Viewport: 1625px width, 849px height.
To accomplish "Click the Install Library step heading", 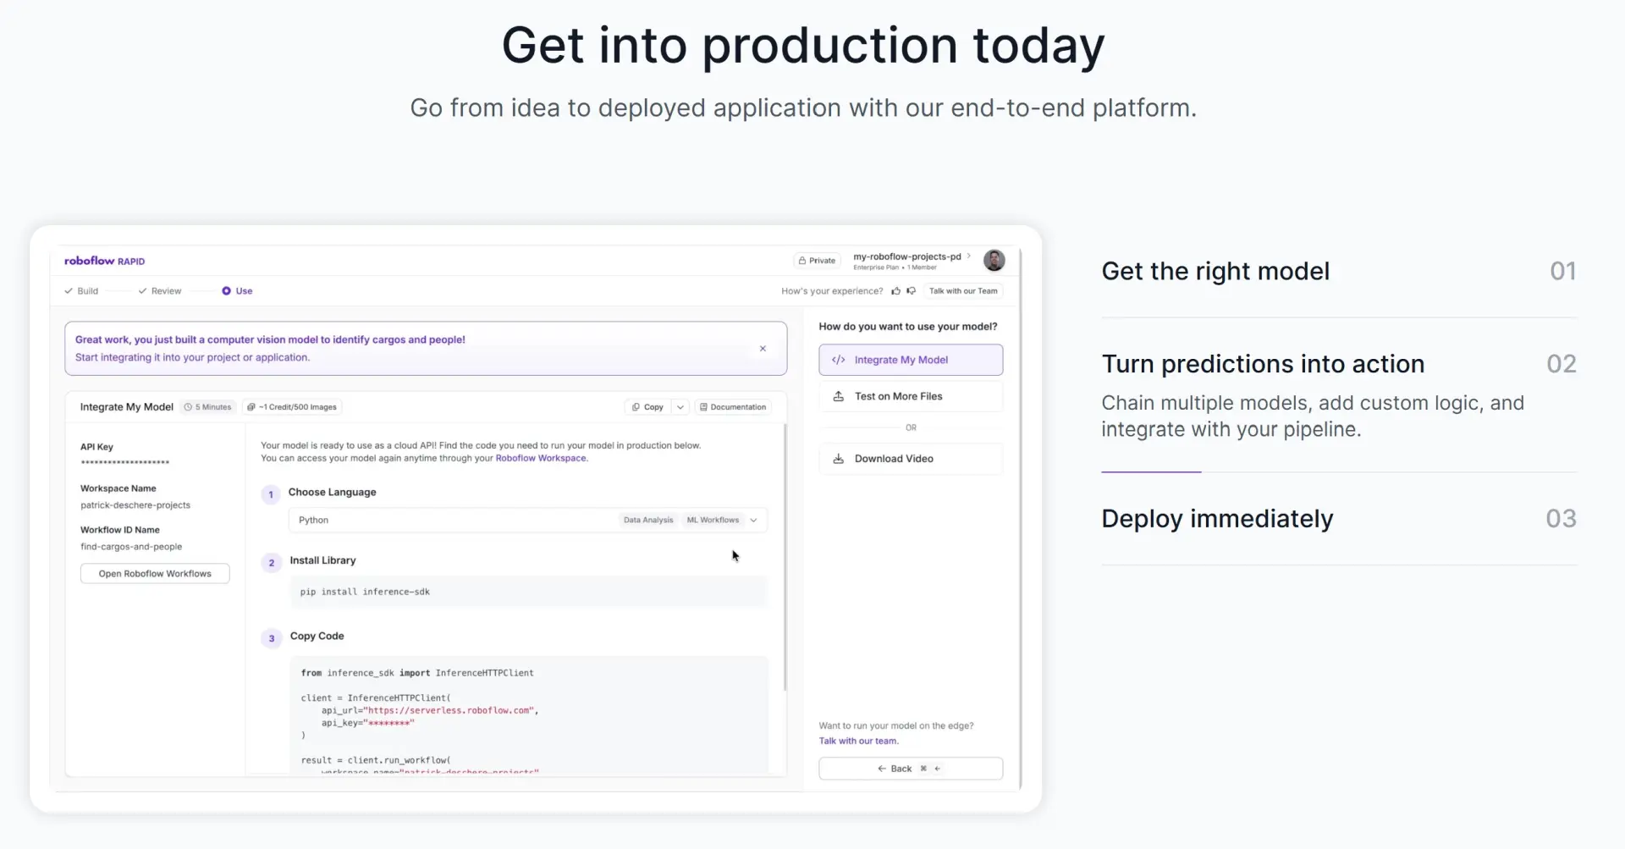I will (x=322, y=560).
